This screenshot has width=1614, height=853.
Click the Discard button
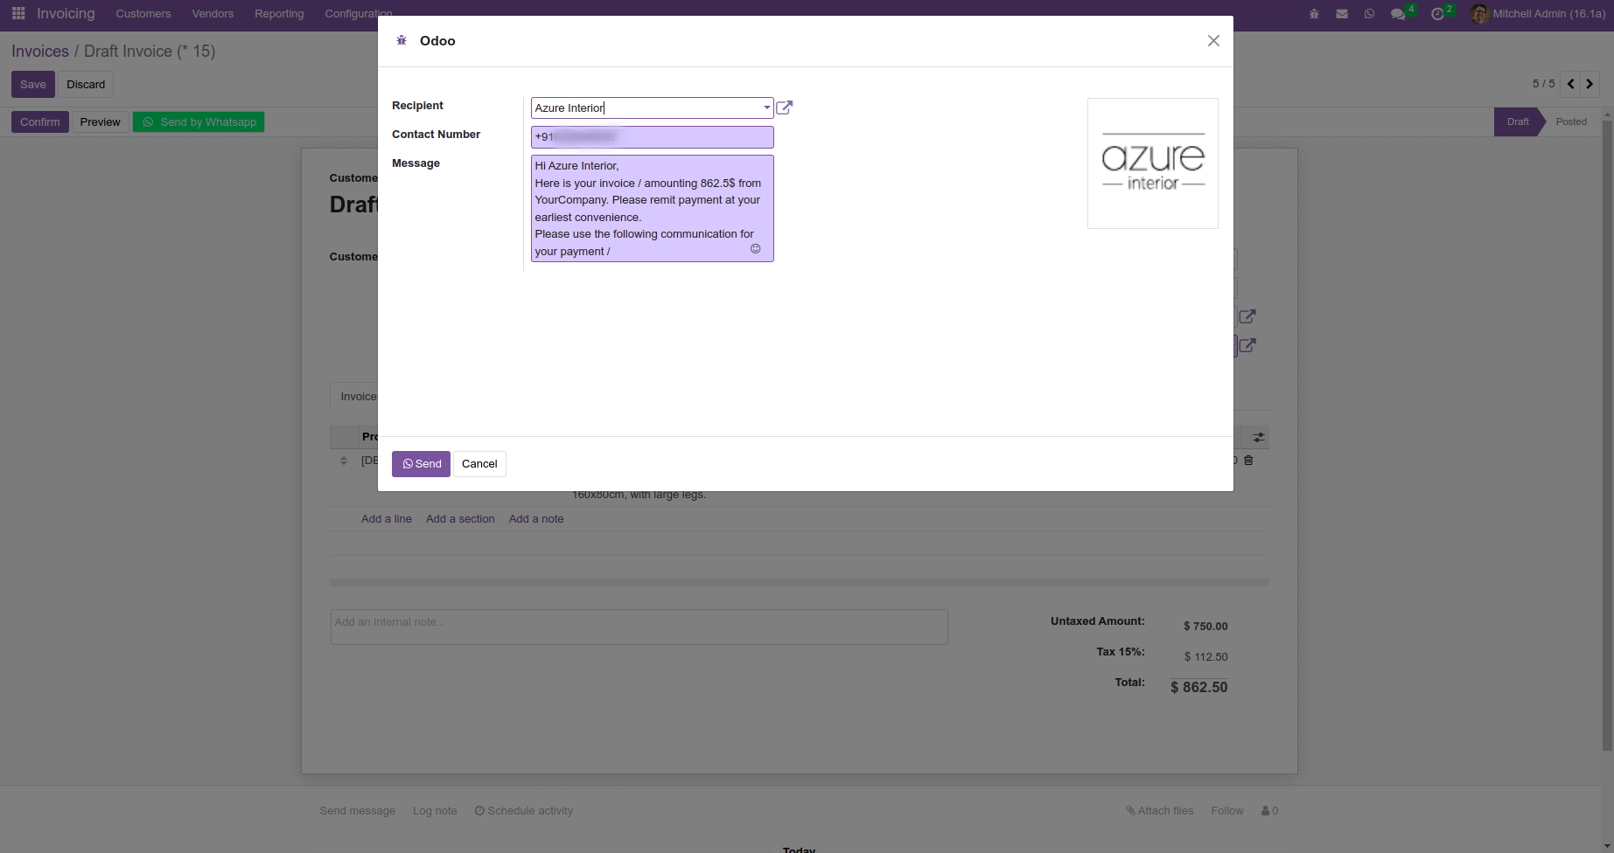click(x=86, y=85)
